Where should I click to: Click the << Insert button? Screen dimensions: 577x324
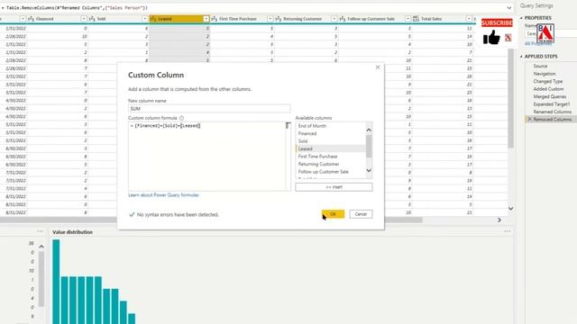[x=334, y=187]
